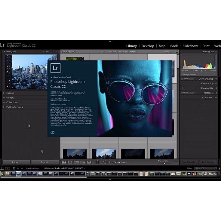Click the Sync Settings button
Screen dimensions: 221x221
point(208,162)
